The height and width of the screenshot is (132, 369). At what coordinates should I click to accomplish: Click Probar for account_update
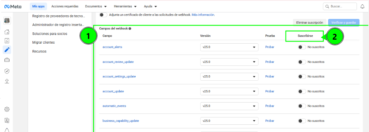[270, 91]
